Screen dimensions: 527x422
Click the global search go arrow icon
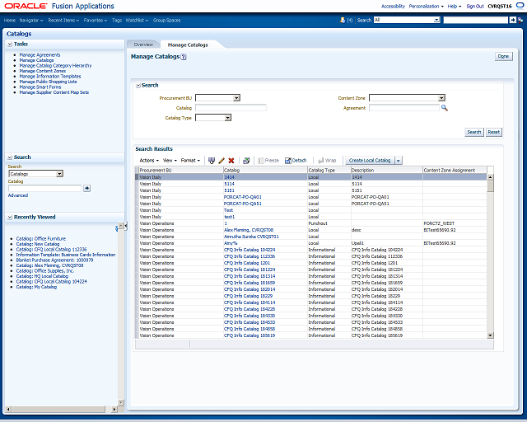pyautogui.click(x=512, y=20)
